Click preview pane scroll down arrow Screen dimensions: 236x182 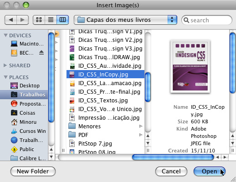click(x=232, y=143)
